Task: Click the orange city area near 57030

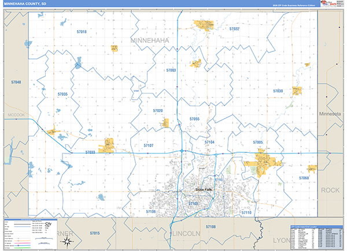Action: pyautogui.click(x=297, y=90)
